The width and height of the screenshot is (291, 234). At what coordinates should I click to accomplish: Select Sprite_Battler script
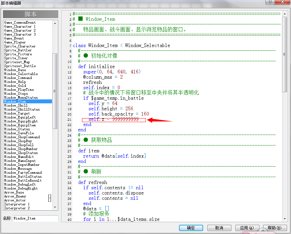click(18, 50)
